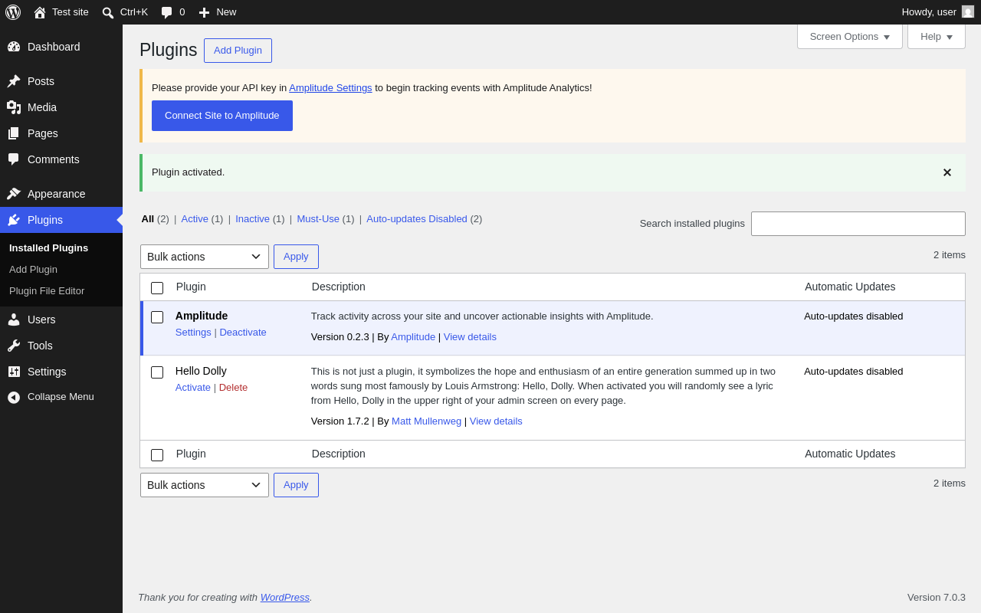Check the select-all checkbox in table header
The height and width of the screenshot is (613, 981).
(157, 288)
